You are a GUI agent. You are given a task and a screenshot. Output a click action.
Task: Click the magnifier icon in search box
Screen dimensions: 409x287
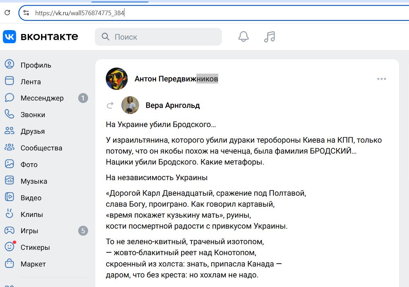105,37
